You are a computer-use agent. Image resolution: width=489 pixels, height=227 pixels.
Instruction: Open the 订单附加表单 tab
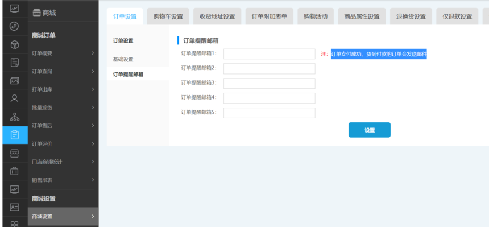point(270,16)
